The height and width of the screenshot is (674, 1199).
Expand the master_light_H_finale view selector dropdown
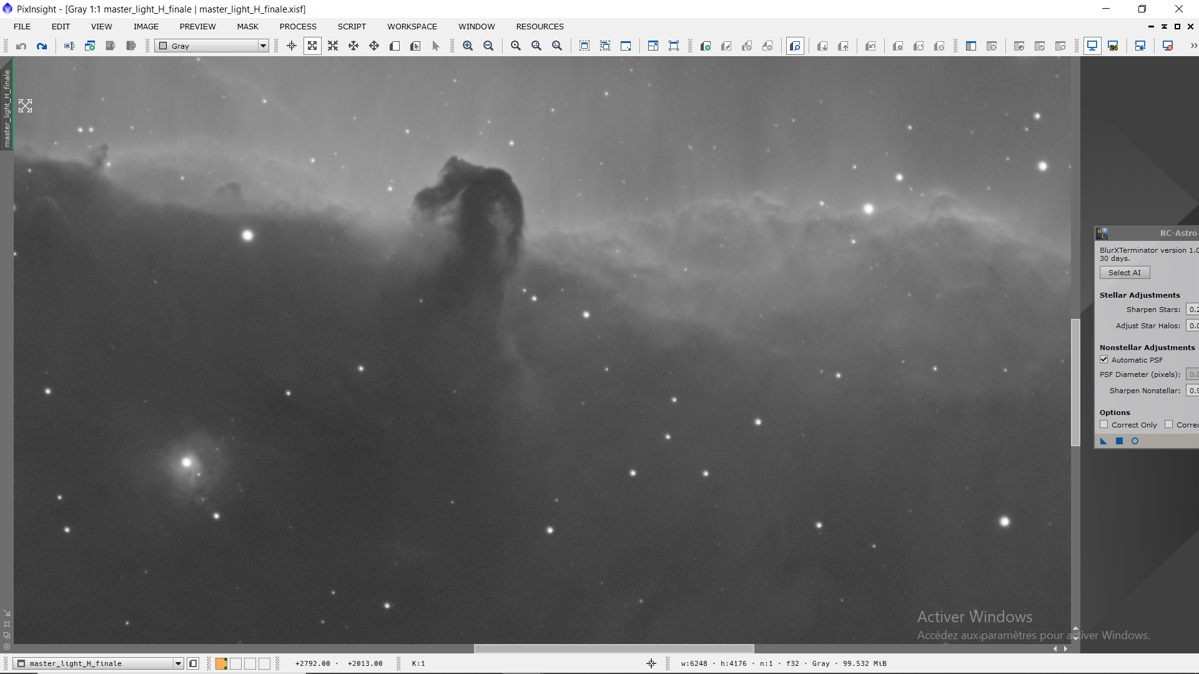tap(178, 663)
